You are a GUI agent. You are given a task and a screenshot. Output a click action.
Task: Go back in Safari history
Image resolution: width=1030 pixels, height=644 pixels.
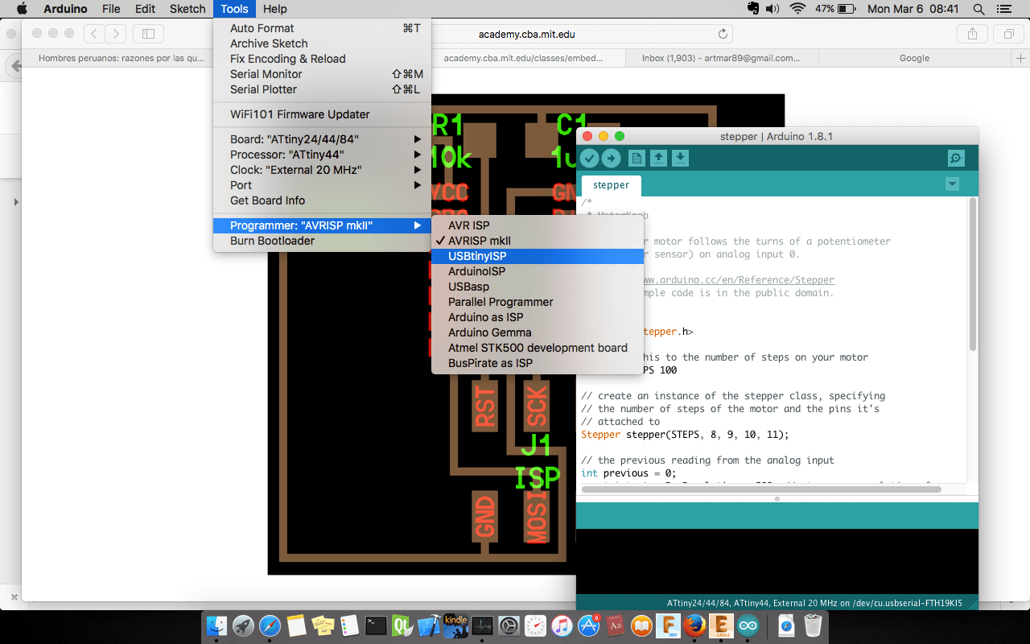coord(94,34)
